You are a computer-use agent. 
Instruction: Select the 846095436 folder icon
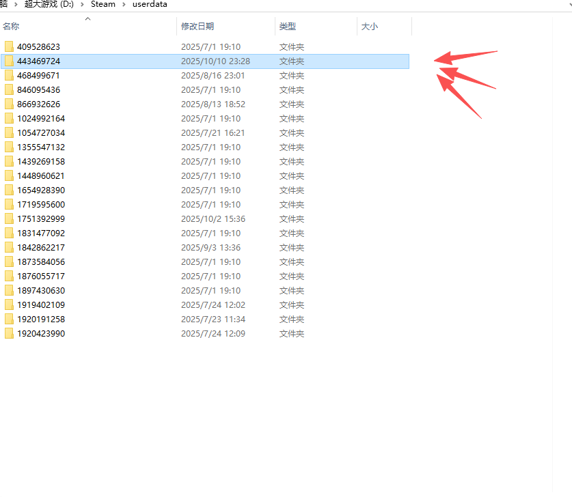click(x=9, y=90)
